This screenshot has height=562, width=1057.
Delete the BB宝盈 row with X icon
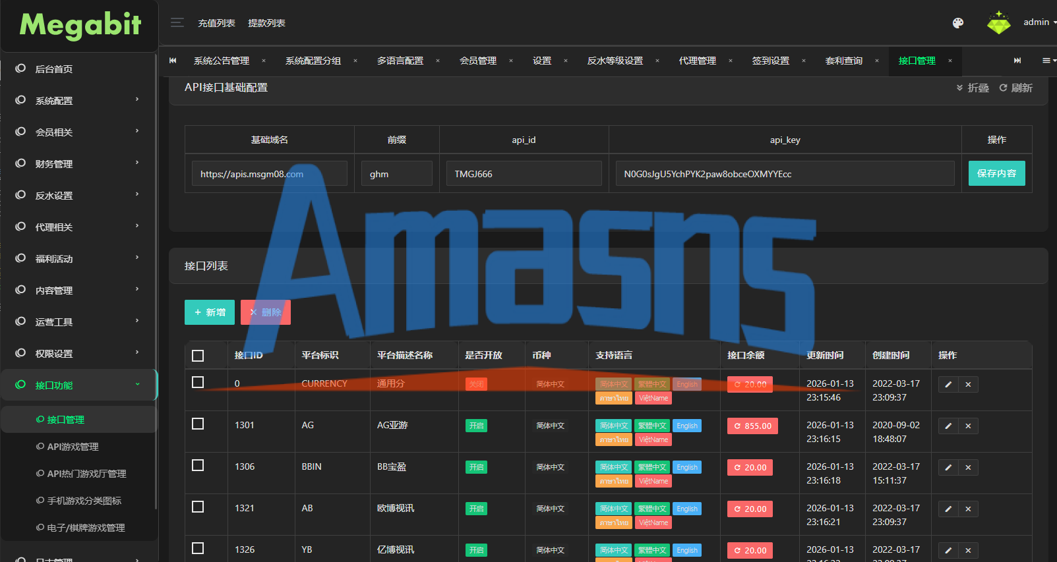[x=968, y=468]
